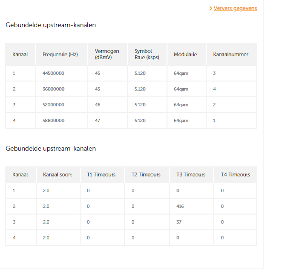Click the Ververs gegevens refresh link
The width and height of the screenshot is (283, 277).
pyautogui.click(x=235, y=9)
